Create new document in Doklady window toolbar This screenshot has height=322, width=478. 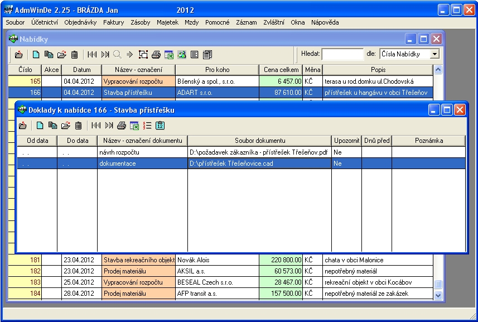pos(40,126)
